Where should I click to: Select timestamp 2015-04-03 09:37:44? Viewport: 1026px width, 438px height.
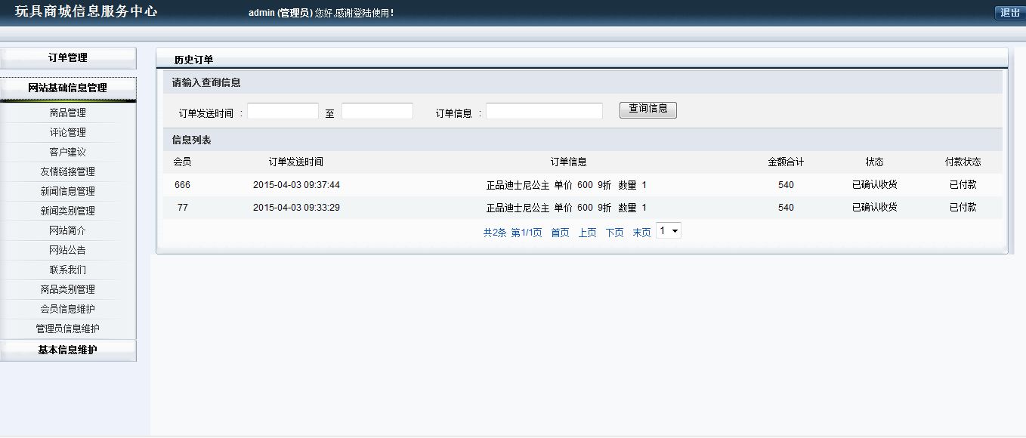click(296, 185)
